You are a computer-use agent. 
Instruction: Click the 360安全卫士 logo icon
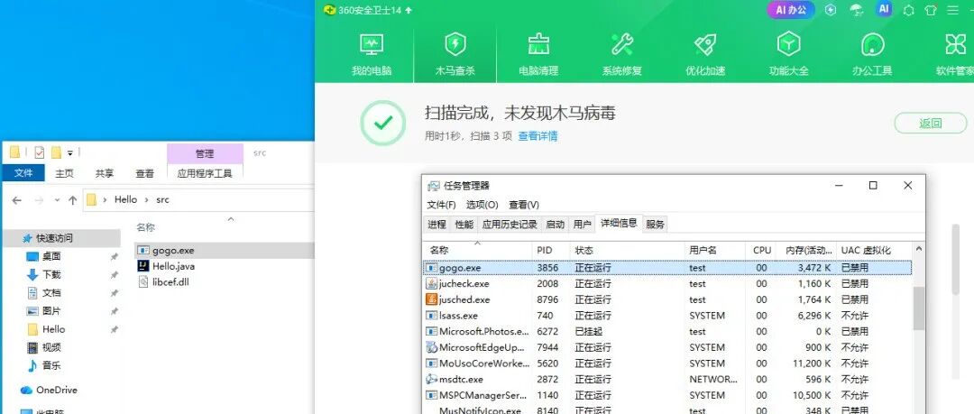pos(329,10)
